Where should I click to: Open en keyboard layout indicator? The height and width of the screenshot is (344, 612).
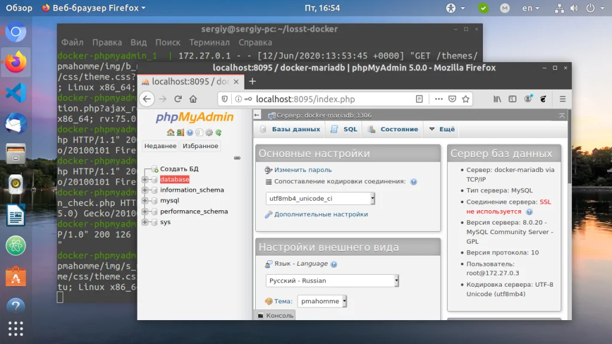pos(531,8)
